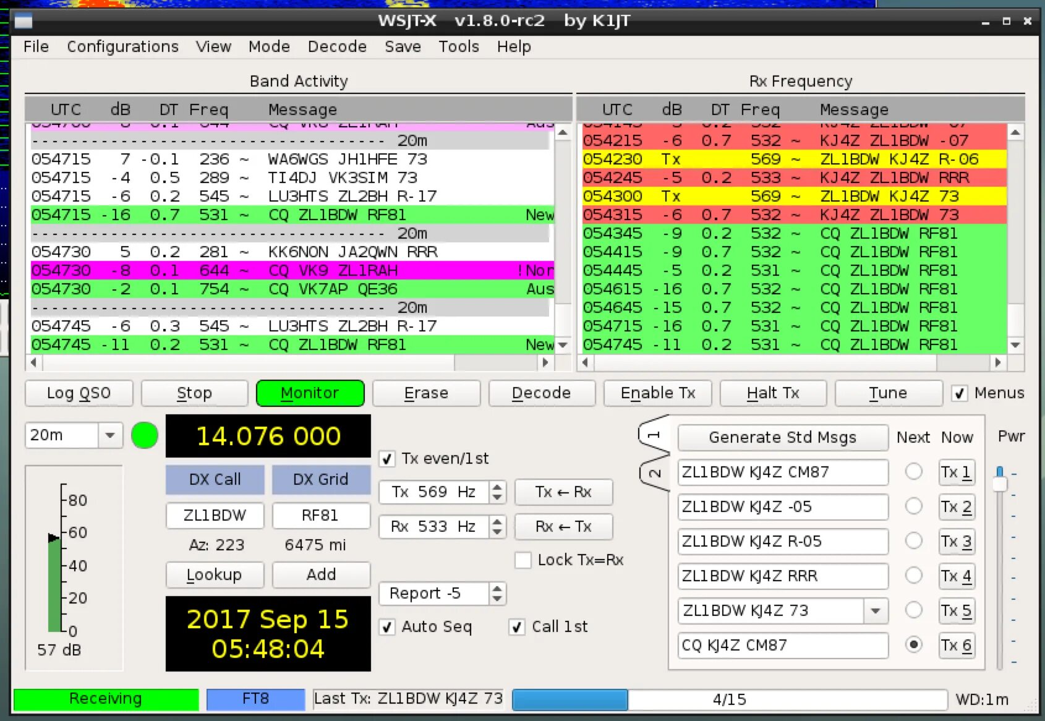Click the DX Grid field containing RF81
The image size is (1045, 721).
point(321,515)
